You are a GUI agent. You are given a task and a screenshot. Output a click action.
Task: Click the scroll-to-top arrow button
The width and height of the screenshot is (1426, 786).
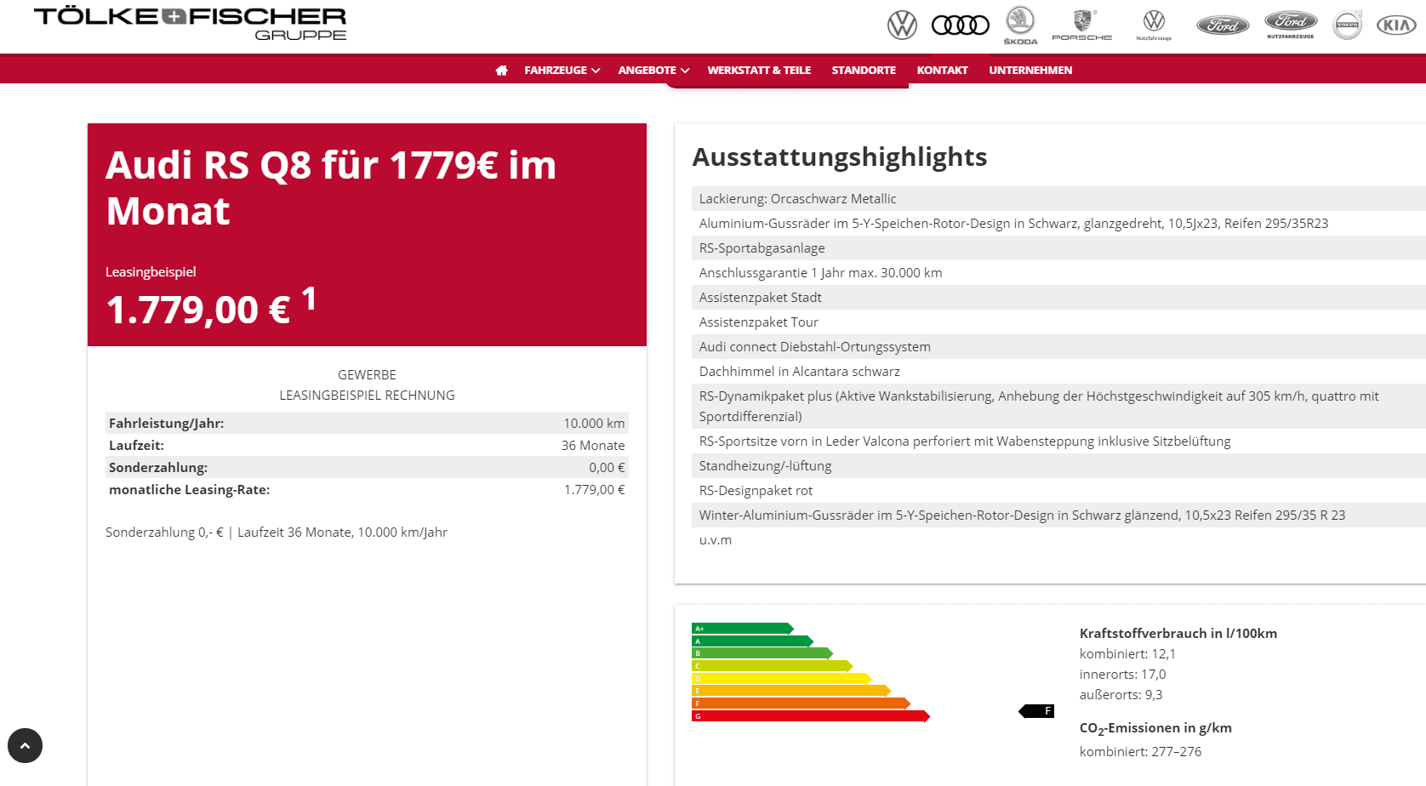pyautogui.click(x=25, y=745)
